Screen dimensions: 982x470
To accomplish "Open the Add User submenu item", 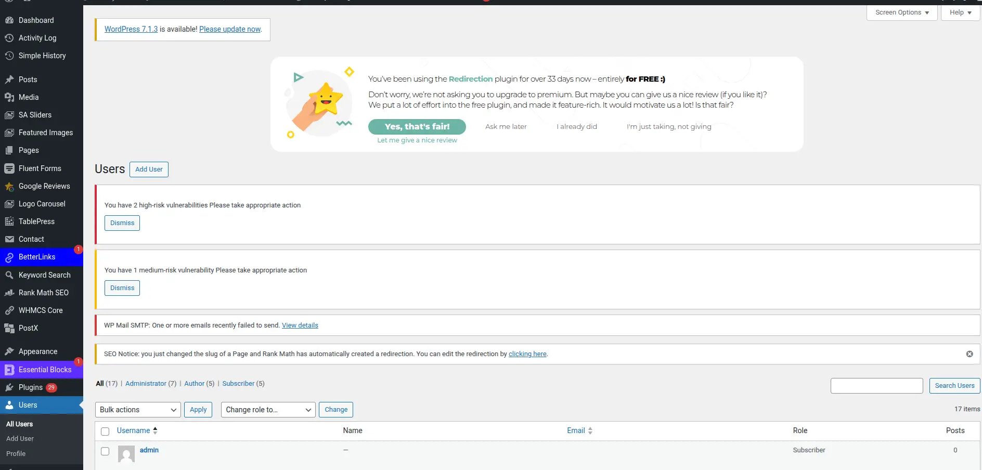I will (20, 439).
